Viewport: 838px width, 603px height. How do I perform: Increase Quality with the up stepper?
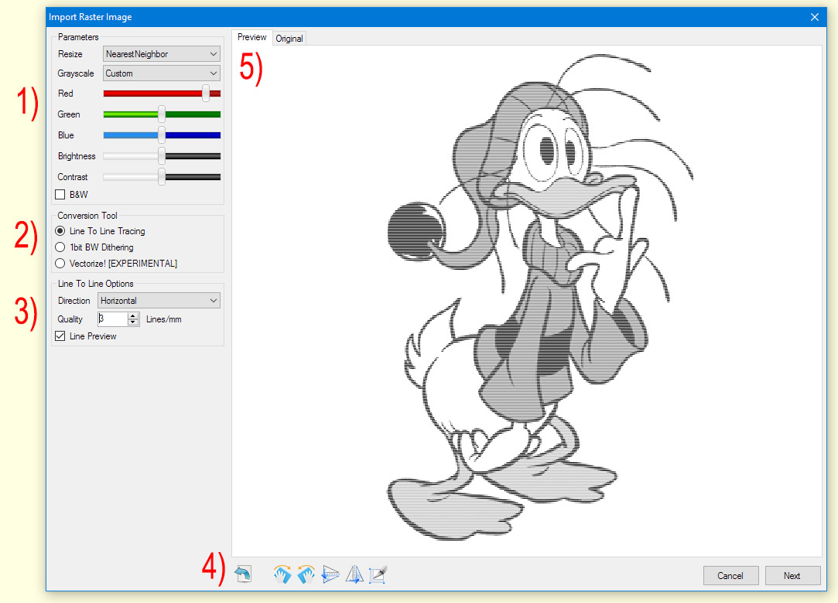[132, 315]
